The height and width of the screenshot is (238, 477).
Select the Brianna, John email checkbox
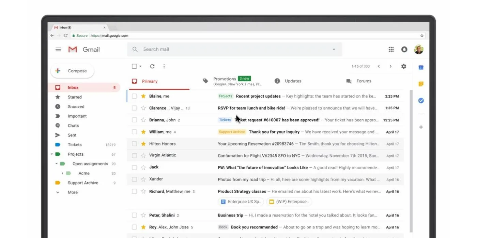coord(134,120)
